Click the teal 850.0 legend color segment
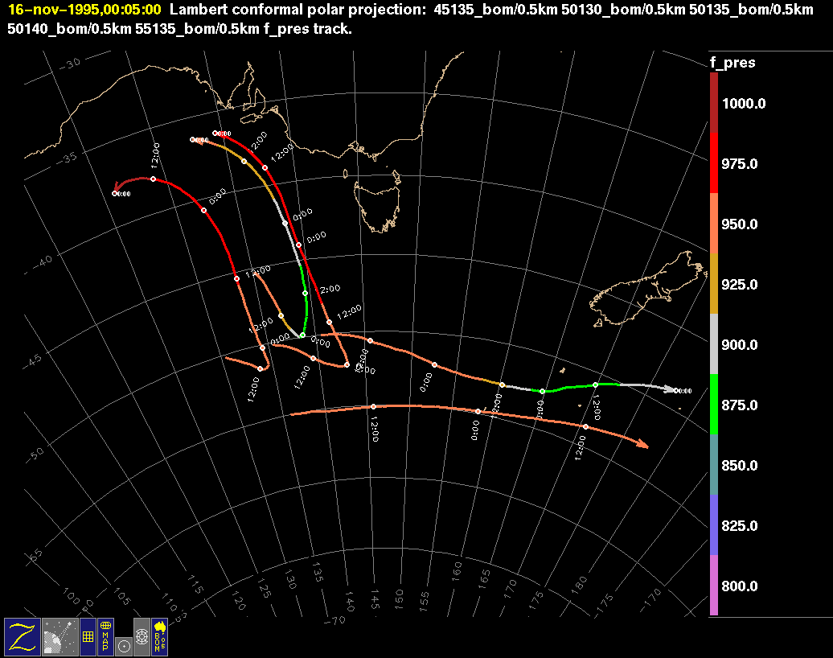833x658 pixels. pos(714,464)
